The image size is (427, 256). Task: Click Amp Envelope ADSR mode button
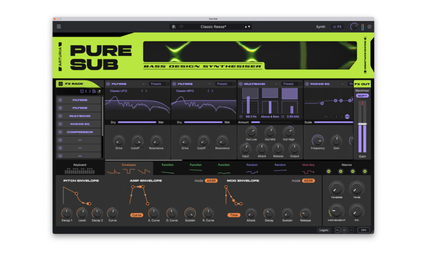[211, 181]
